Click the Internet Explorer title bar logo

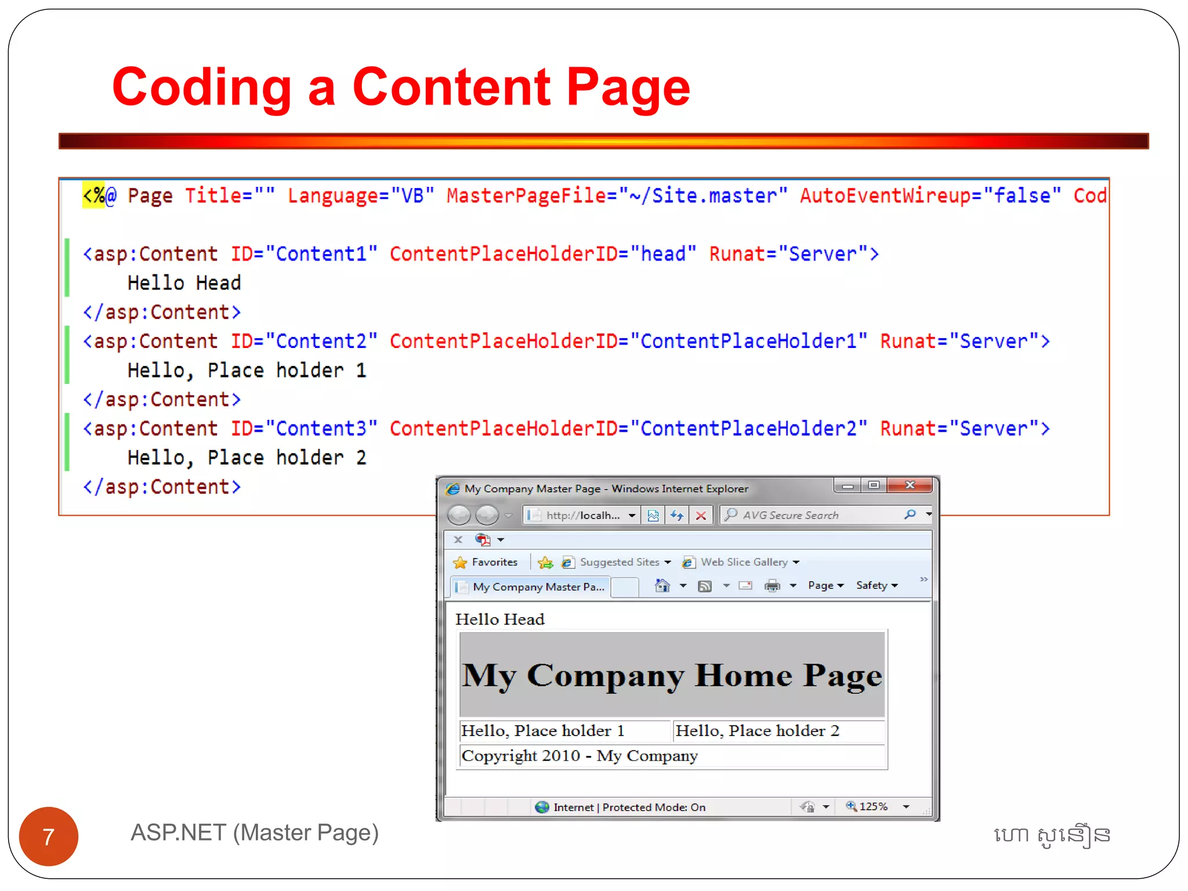click(x=453, y=489)
